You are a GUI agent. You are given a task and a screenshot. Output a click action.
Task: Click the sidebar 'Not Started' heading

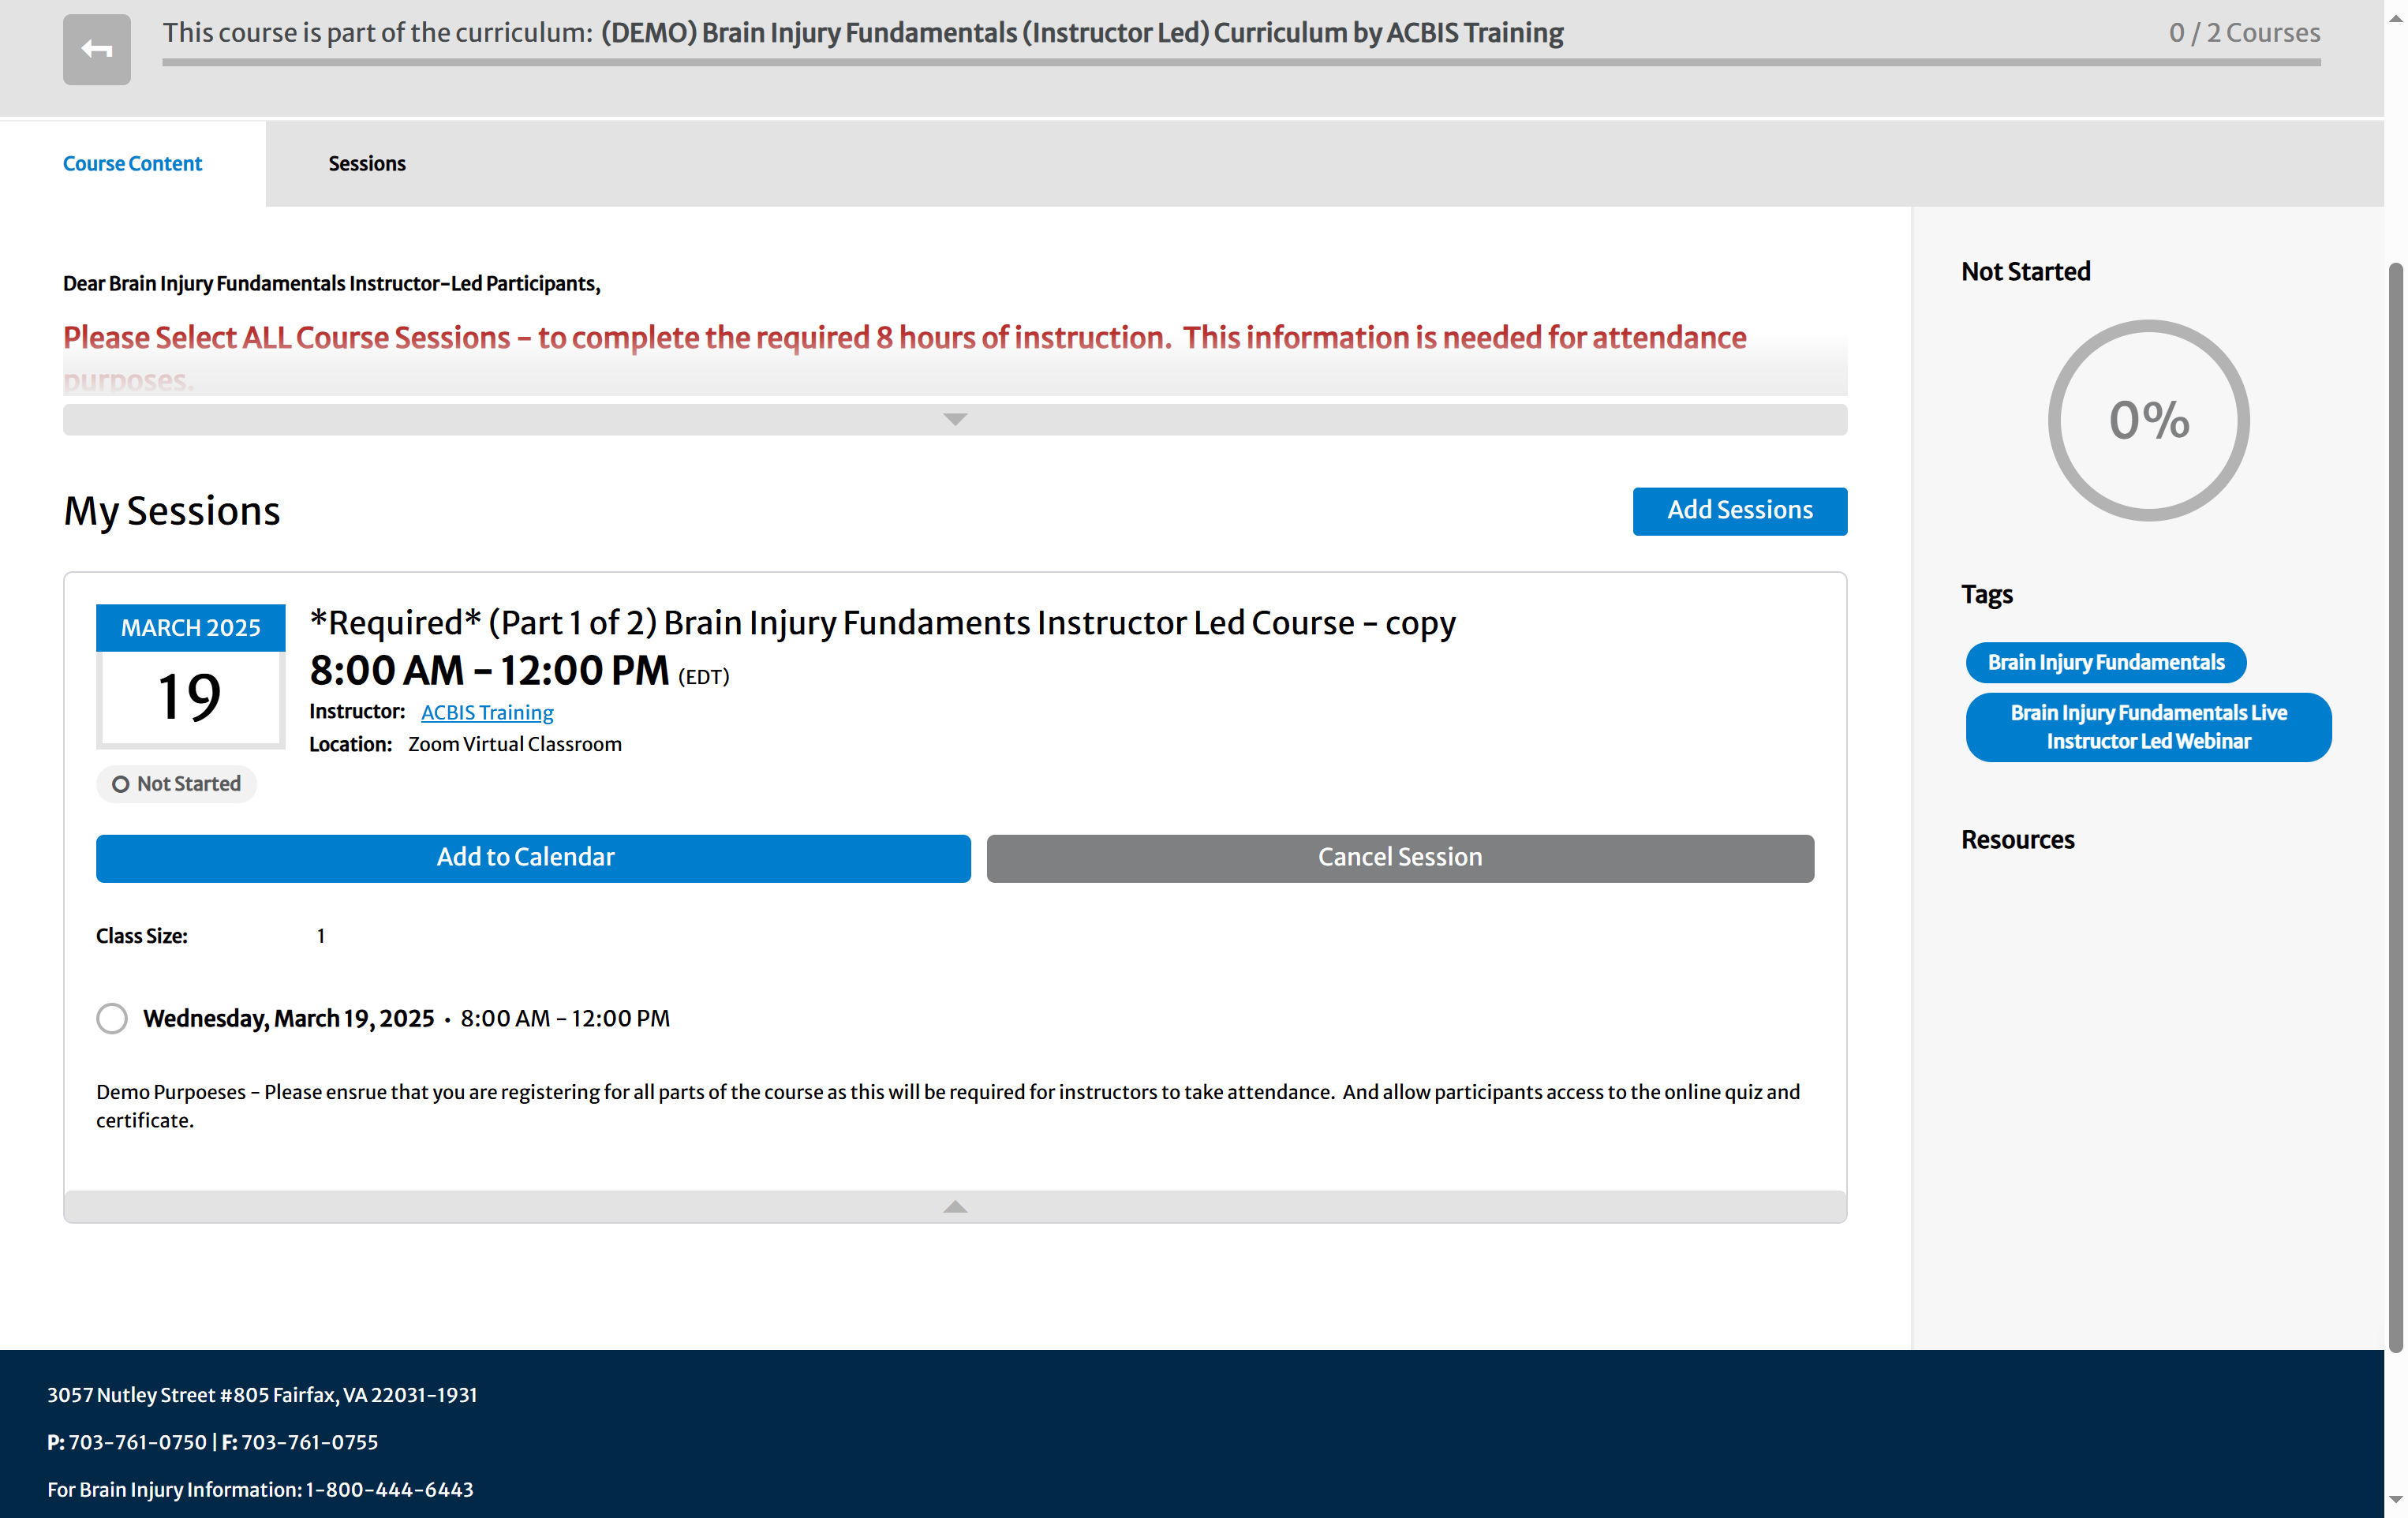point(2026,272)
